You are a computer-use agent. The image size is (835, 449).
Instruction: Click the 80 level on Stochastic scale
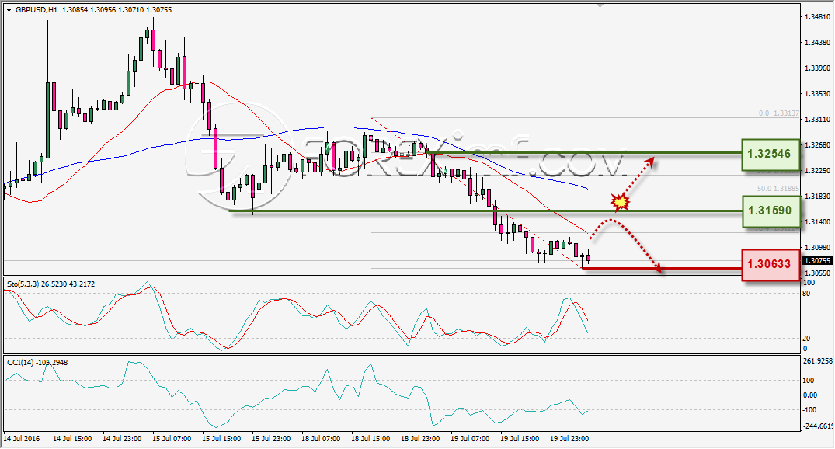click(x=806, y=294)
